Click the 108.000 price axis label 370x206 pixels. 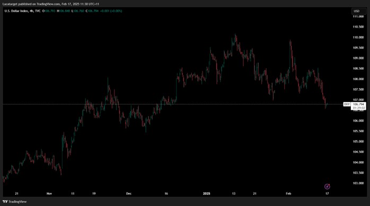pyautogui.click(x=358, y=79)
